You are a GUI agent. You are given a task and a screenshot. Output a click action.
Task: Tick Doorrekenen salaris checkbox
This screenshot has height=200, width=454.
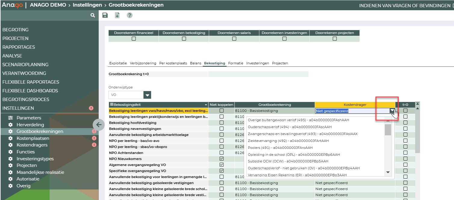(x=234, y=39)
